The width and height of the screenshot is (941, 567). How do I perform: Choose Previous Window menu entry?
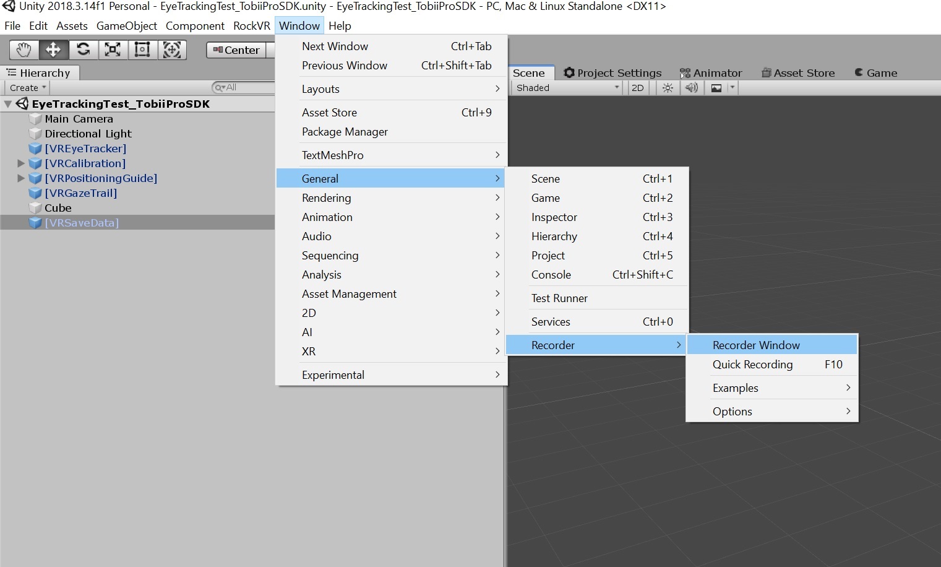391,66
